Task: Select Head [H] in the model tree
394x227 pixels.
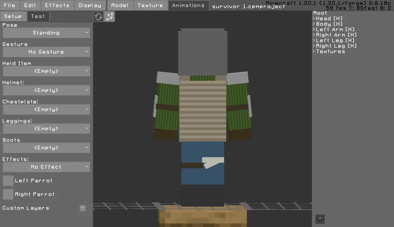Action: pos(329,19)
